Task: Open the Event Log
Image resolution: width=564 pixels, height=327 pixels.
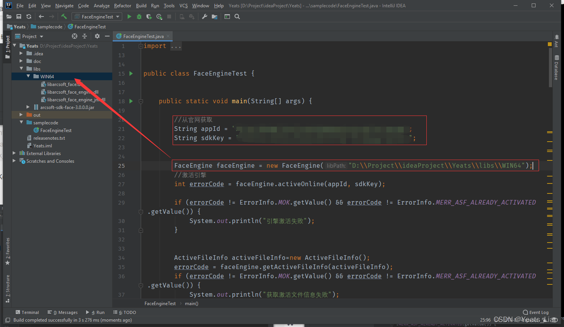Action: pyautogui.click(x=536, y=312)
